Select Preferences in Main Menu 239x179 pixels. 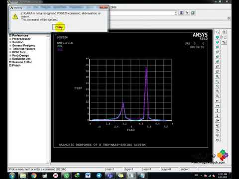pos(20,35)
